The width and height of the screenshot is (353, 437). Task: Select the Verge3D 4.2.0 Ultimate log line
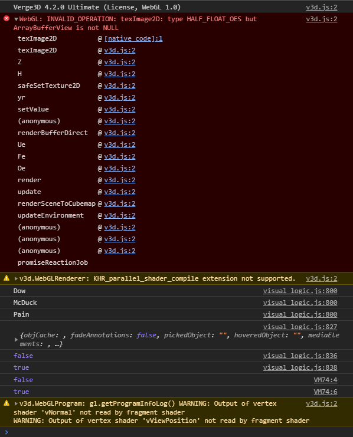pos(97,7)
